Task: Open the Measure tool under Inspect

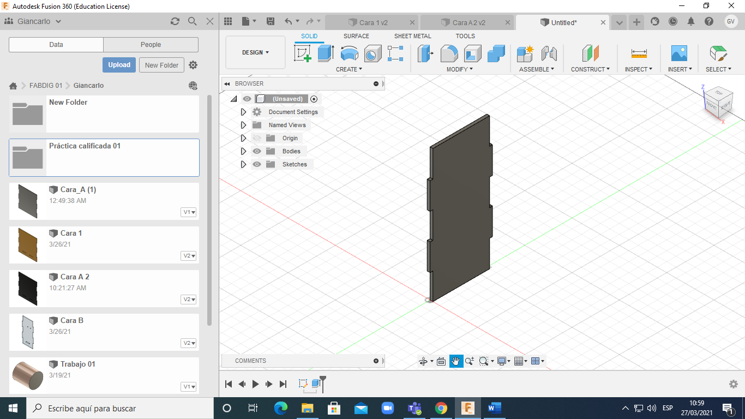Action: tap(639, 53)
